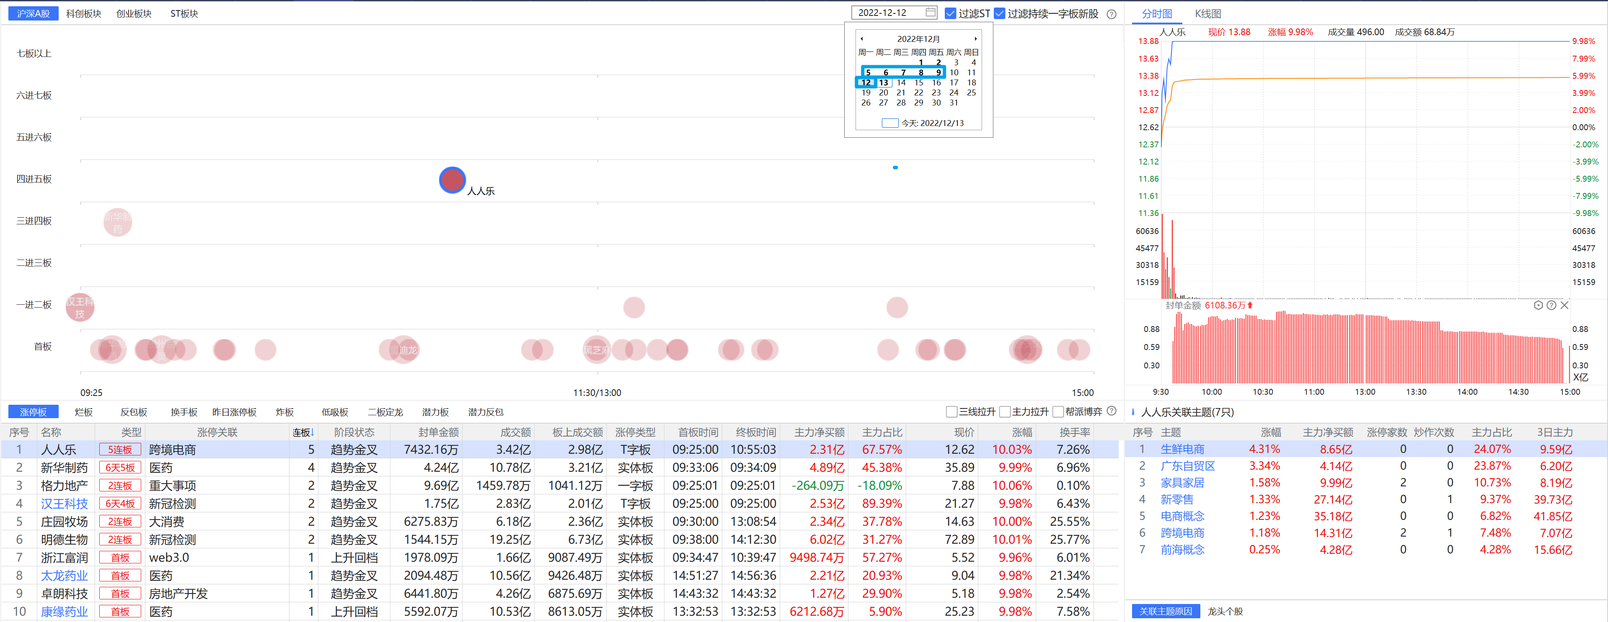The image size is (1608, 622).
Task: Enable the 三线拉升 checkbox
Action: coord(951,412)
